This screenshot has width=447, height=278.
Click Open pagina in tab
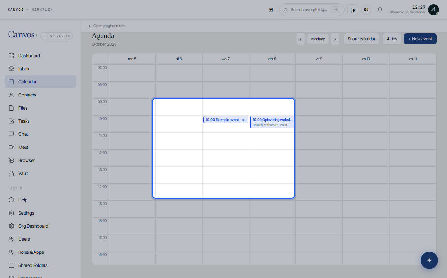point(106,26)
